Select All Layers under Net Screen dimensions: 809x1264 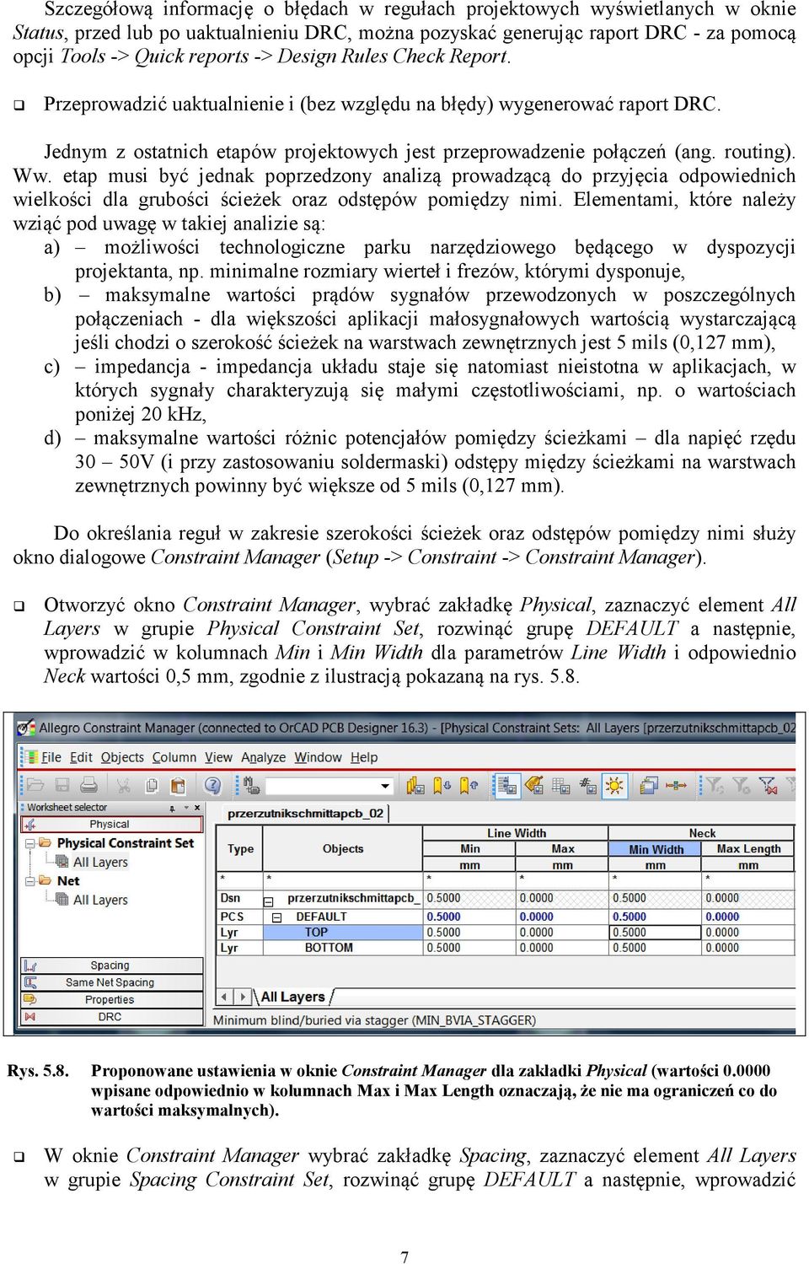[x=100, y=900]
